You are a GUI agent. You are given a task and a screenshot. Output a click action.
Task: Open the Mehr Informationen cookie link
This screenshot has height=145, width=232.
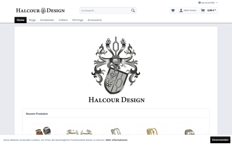click(x=116, y=140)
